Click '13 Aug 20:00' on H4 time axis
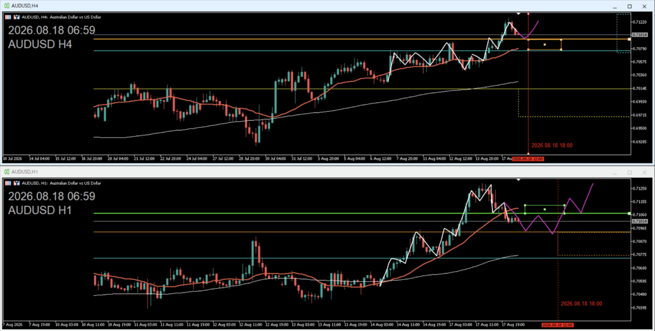 click(487, 159)
